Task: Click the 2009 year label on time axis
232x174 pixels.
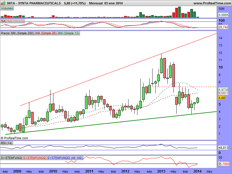Action: click(17, 171)
